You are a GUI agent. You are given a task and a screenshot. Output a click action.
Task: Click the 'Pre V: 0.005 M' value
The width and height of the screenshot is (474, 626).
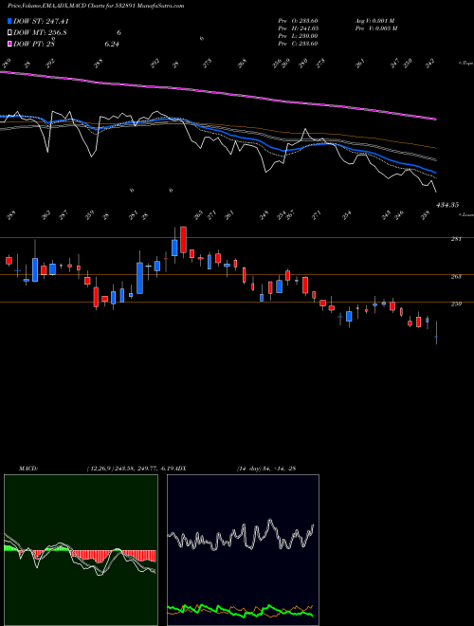pyautogui.click(x=376, y=28)
